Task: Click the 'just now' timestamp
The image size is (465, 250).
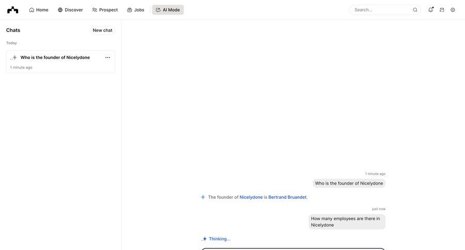Action: pos(379,209)
